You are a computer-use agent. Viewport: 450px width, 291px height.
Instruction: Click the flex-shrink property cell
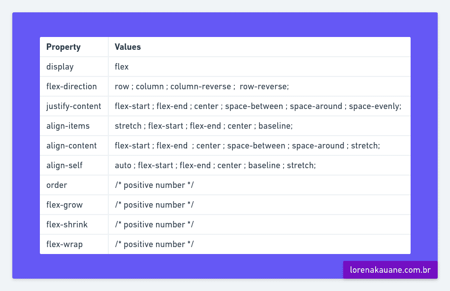click(67, 224)
